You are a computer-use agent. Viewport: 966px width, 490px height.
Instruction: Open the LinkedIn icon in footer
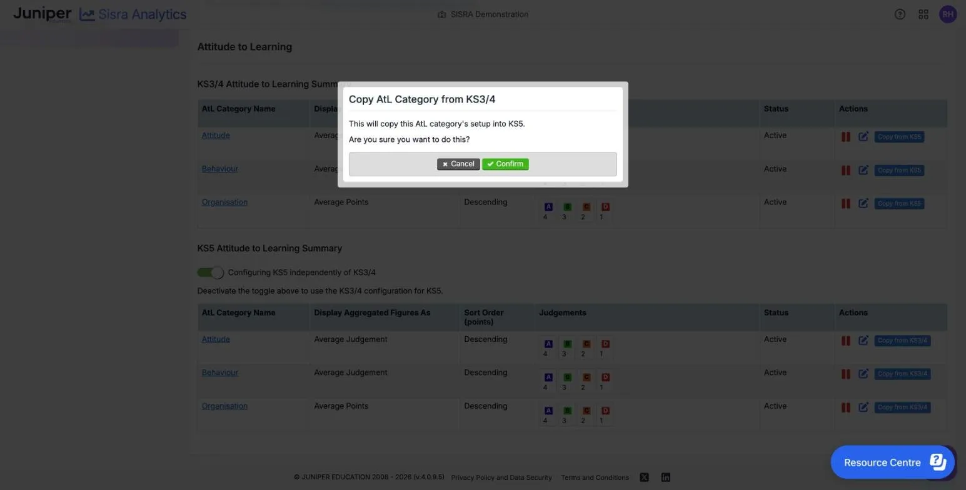pos(666,477)
